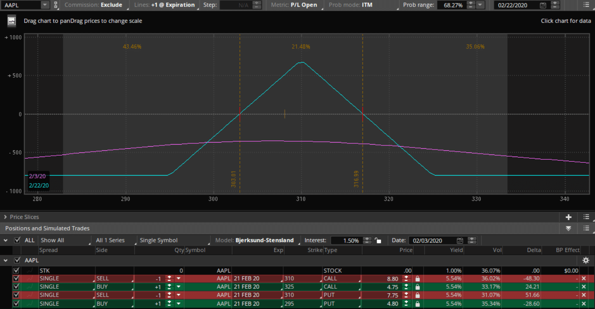Open the calendar picker for 02/22/2020 date
This screenshot has height=309, width=595.
click(x=543, y=5)
